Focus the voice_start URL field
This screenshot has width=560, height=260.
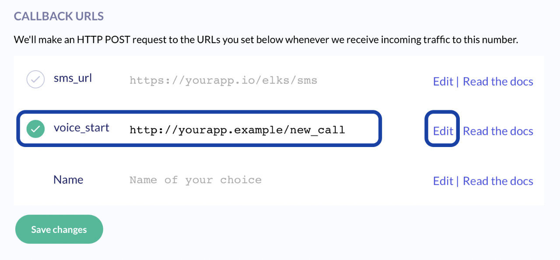(237, 130)
